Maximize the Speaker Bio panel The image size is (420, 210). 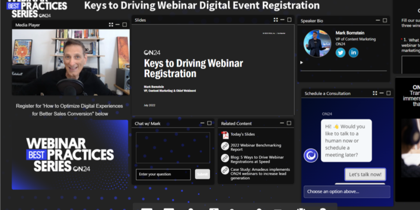[x=385, y=21]
